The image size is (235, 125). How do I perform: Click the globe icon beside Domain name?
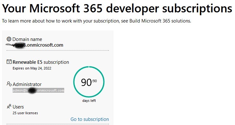(x=9, y=39)
